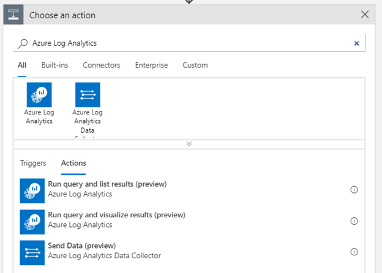Click the Choose an action header icon
The image size is (382, 273).
coord(14,15)
